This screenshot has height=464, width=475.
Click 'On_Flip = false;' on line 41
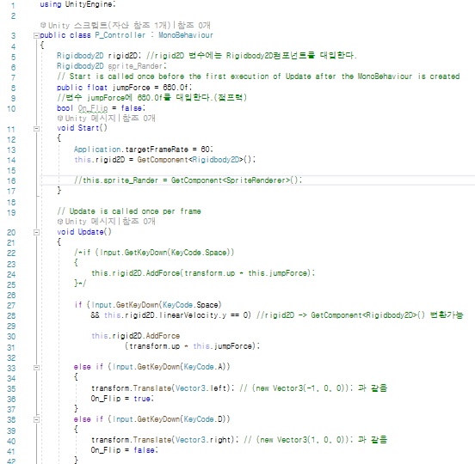click(125, 450)
